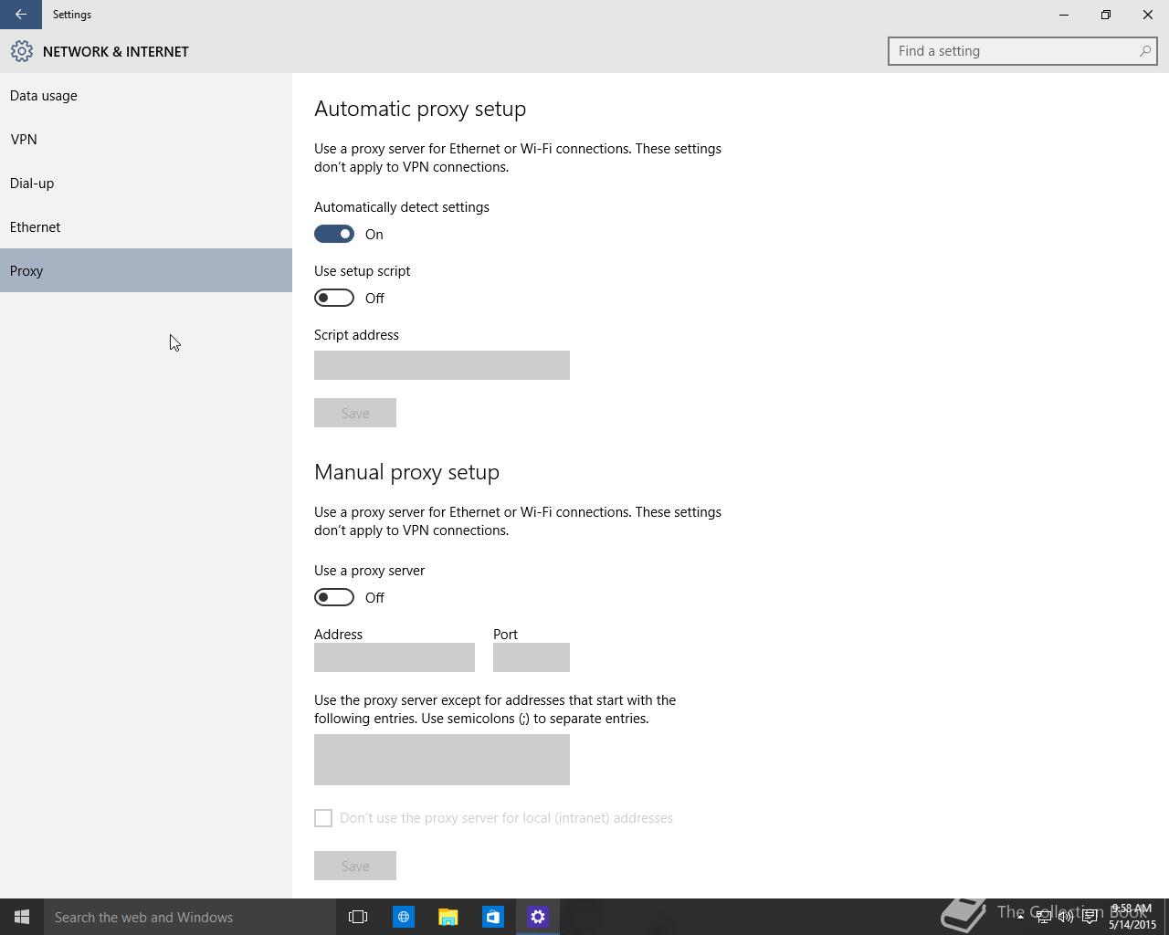Viewport: 1169px width, 935px height.
Task: Select Proxy in the sidebar
Action: [x=146, y=270]
